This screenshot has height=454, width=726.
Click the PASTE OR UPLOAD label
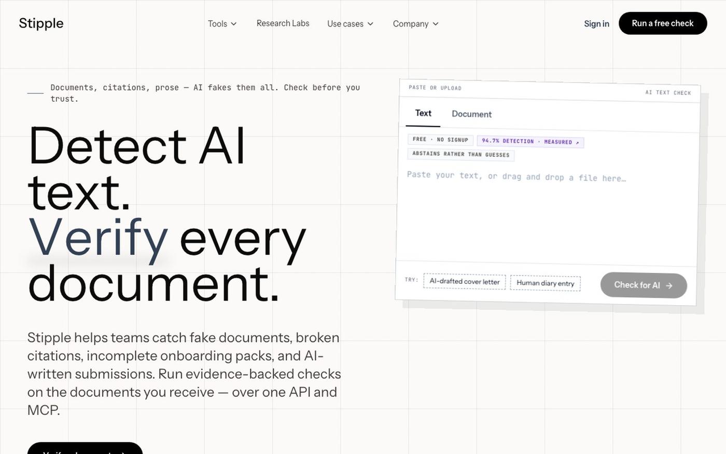435,88
